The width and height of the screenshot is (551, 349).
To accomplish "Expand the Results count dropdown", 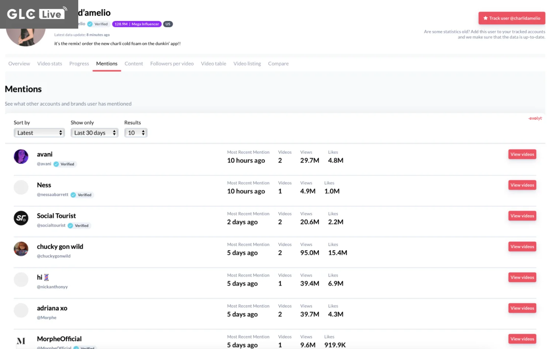I will point(136,133).
